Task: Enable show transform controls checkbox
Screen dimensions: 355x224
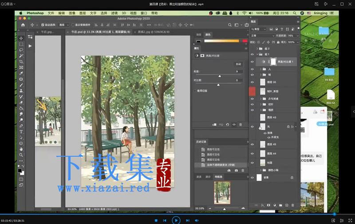Action: click(73, 25)
